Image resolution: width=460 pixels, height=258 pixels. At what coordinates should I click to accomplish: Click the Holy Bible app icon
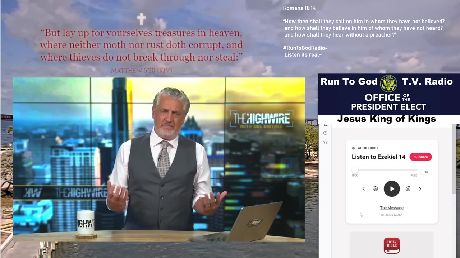click(392, 246)
